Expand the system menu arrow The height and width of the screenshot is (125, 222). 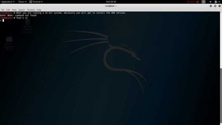[x=219, y=2]
